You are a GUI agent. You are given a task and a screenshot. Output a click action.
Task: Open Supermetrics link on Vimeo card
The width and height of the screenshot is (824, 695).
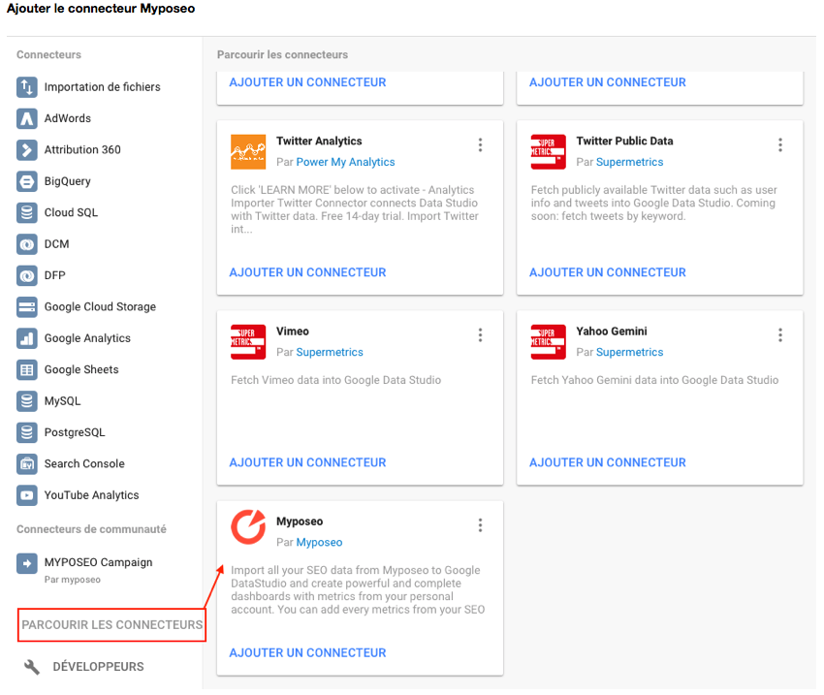click(x=330, y=353)
